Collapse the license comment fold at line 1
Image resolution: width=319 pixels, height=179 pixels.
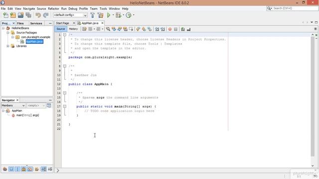click(65, 35)
